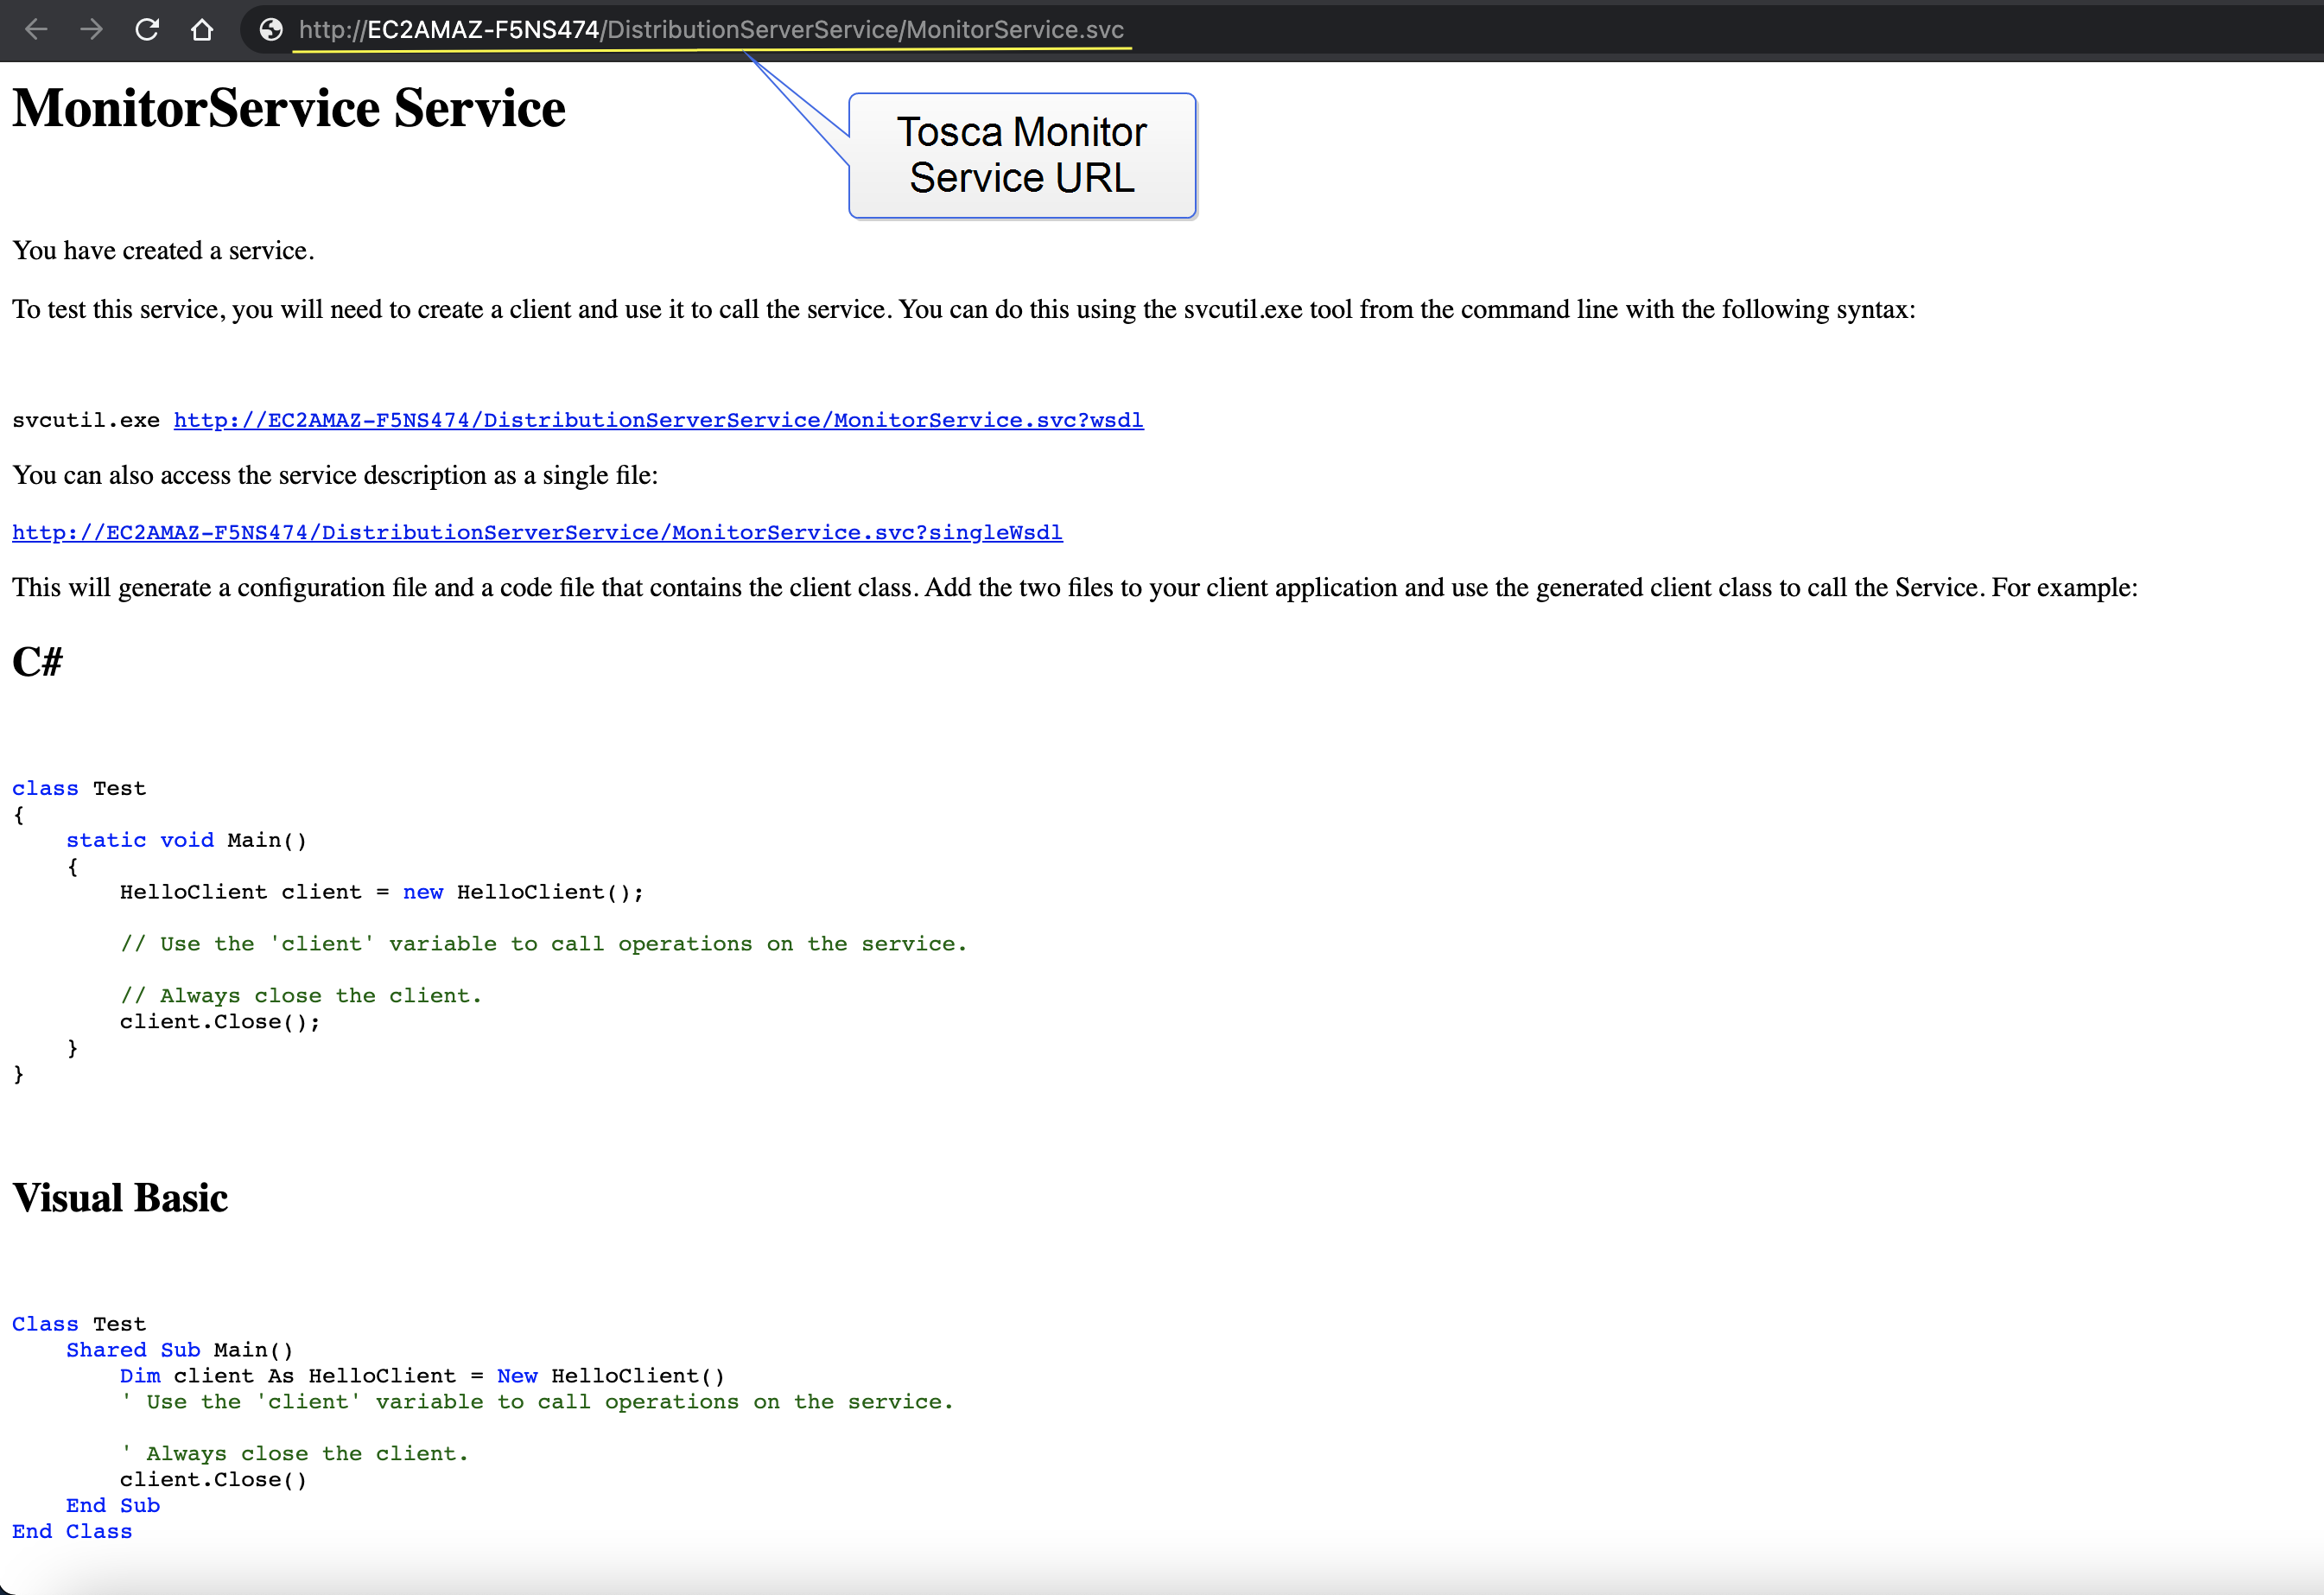This screenshot has width=2324, height=1595.
Task: Click the 'Shared Sub Main()' code line
Action: point(180,1350)
